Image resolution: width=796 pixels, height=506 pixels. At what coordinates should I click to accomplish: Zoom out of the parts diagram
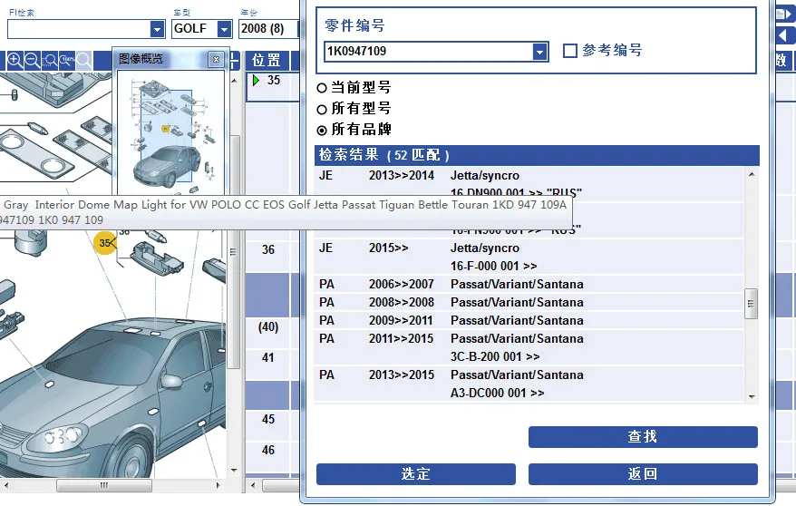pos(33,61)
